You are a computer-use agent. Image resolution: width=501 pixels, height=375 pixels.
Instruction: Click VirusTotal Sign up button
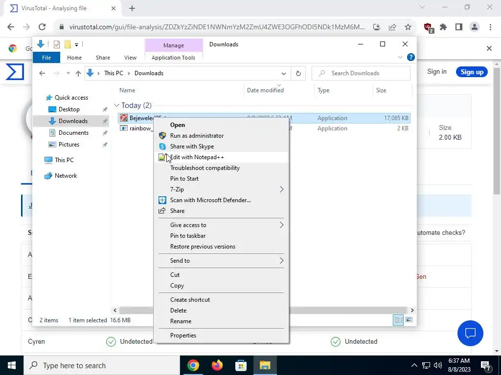472,72
